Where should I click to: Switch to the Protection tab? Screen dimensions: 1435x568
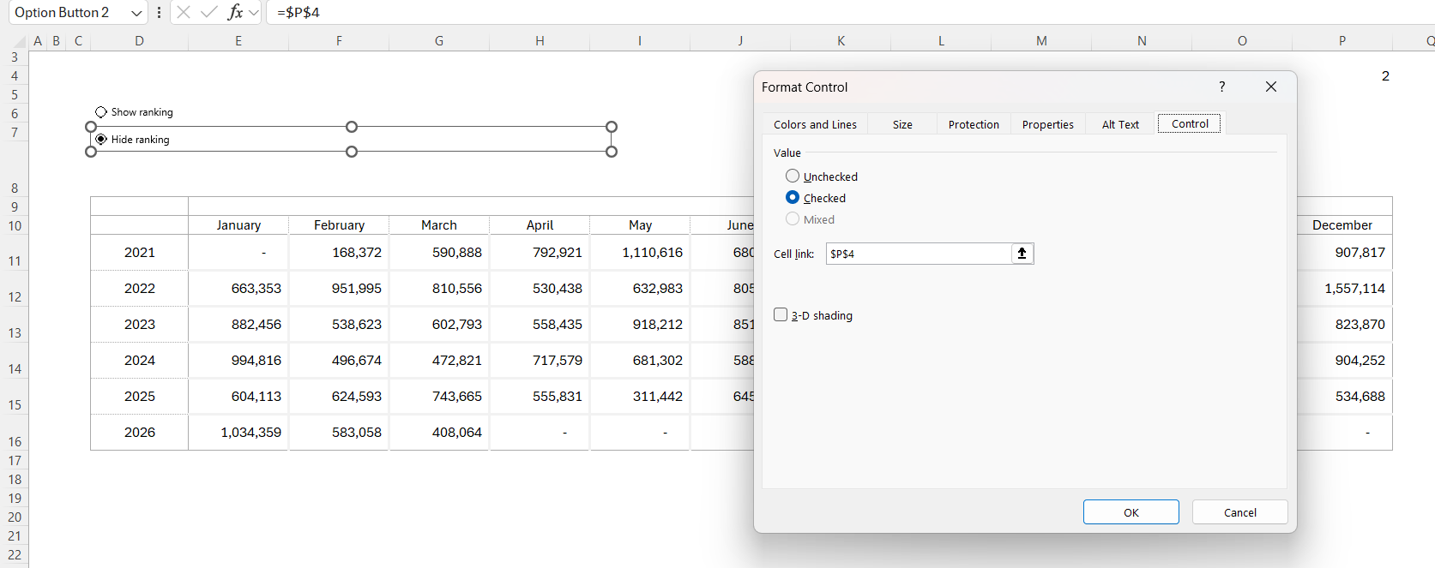coord(974,124)
